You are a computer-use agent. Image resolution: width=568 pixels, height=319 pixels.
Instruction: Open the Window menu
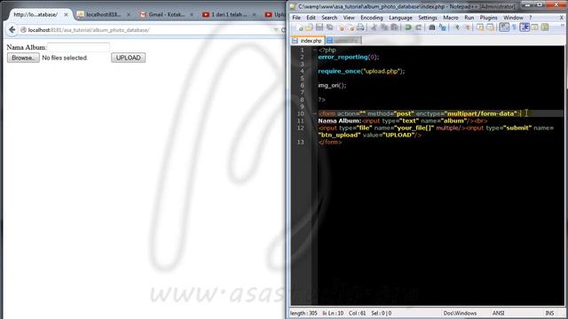point(513,18)
